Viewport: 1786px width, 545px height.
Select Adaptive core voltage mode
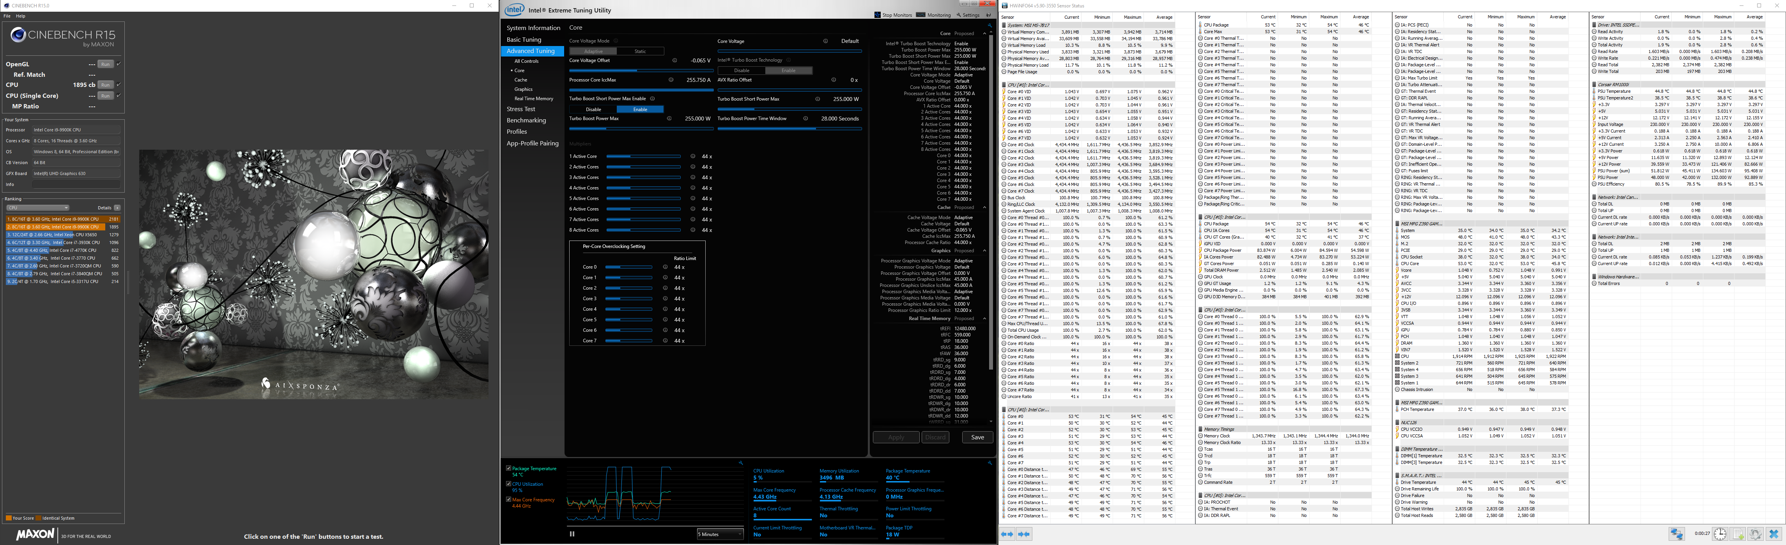coord(593,51)
